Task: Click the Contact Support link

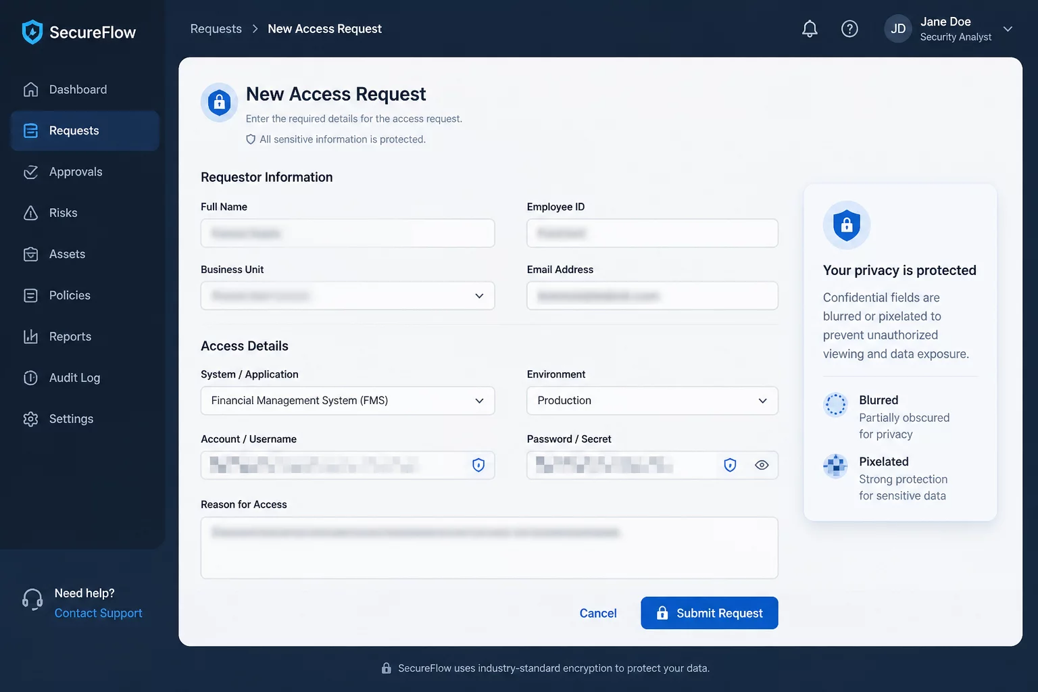Action: point(99,613)
